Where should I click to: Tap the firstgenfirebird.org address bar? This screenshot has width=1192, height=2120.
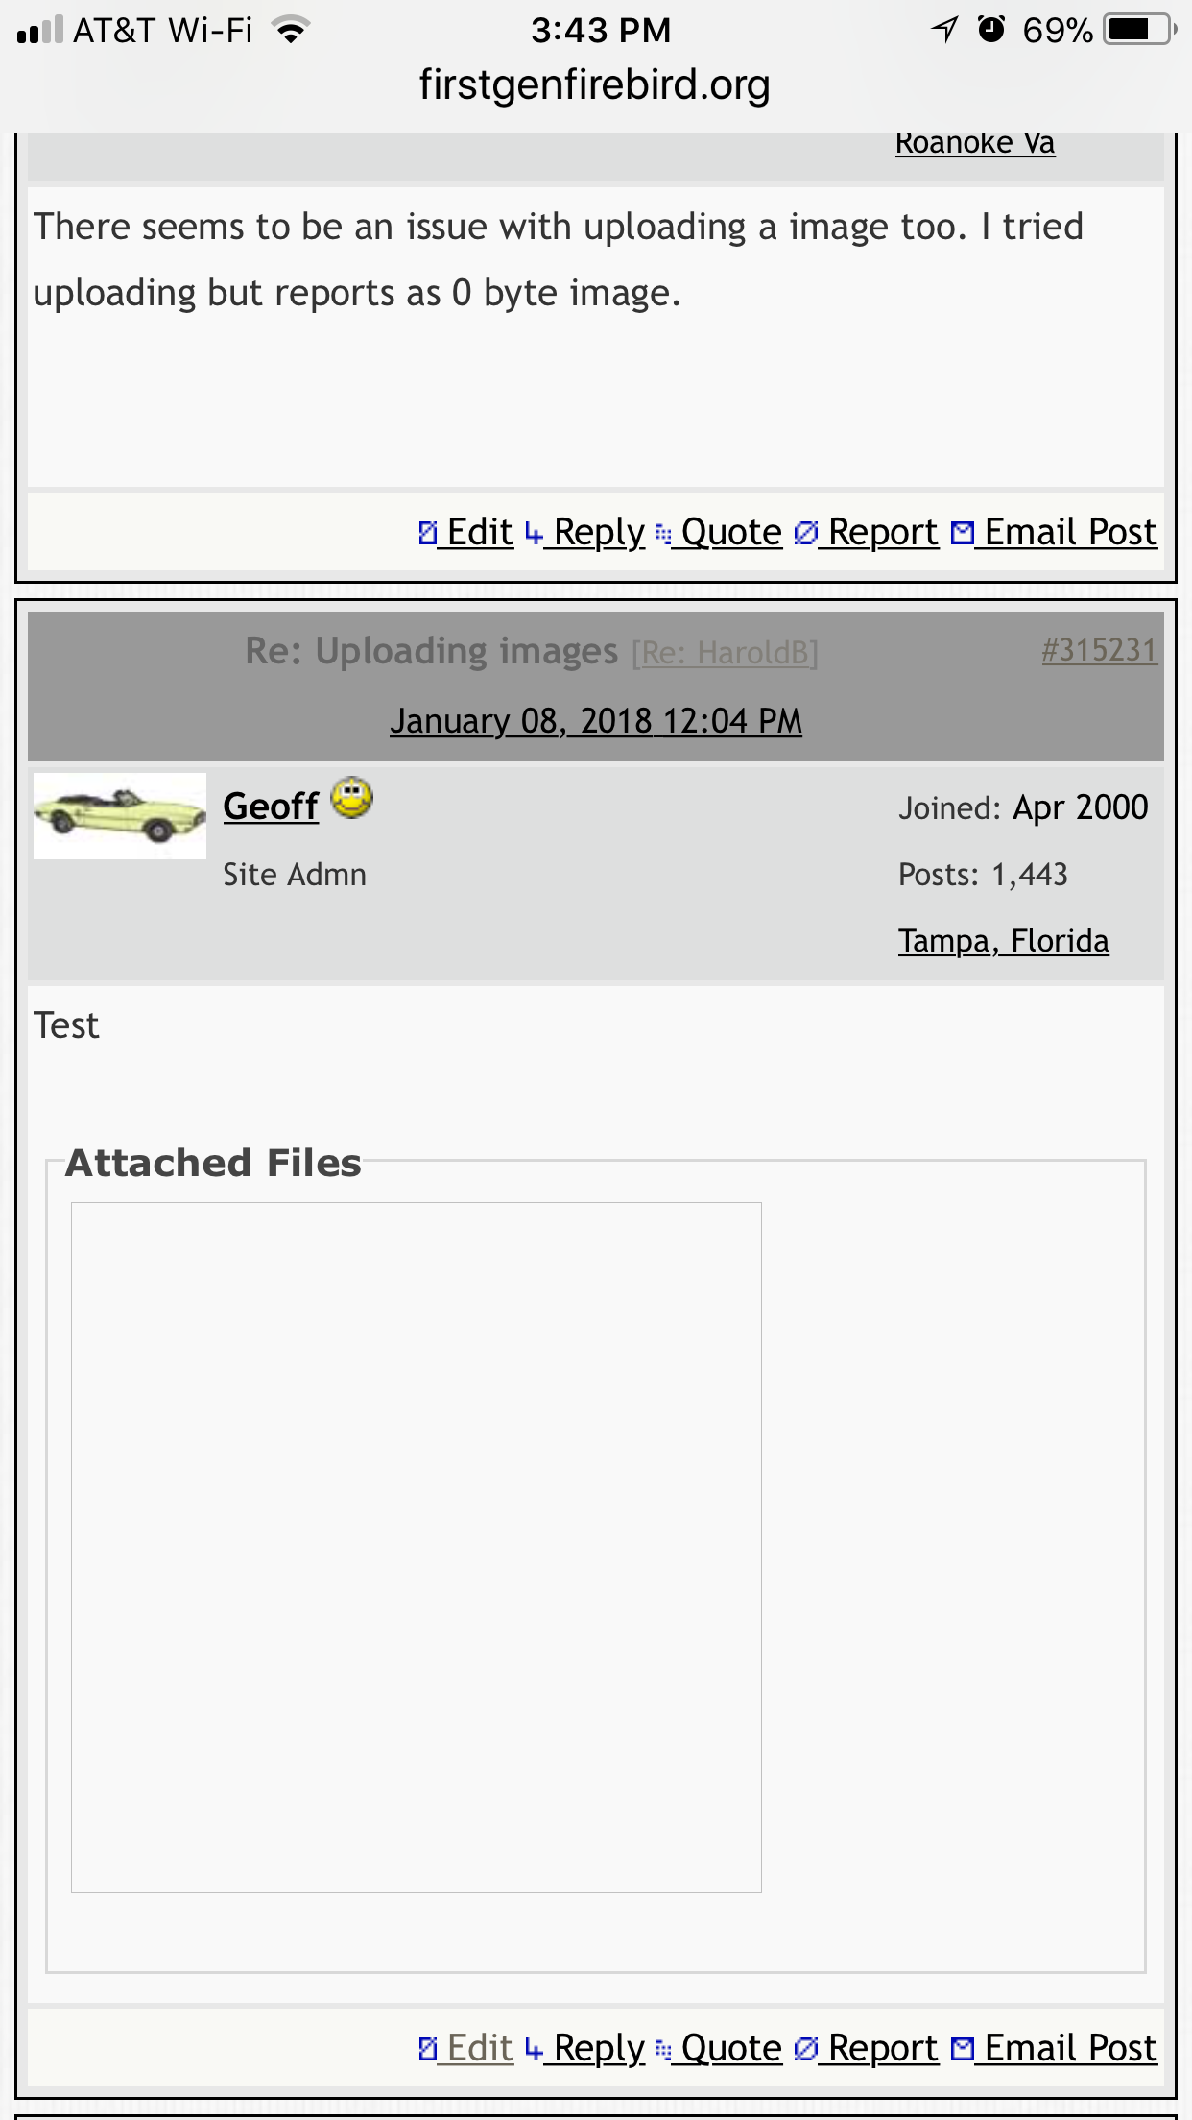point(595,85)
